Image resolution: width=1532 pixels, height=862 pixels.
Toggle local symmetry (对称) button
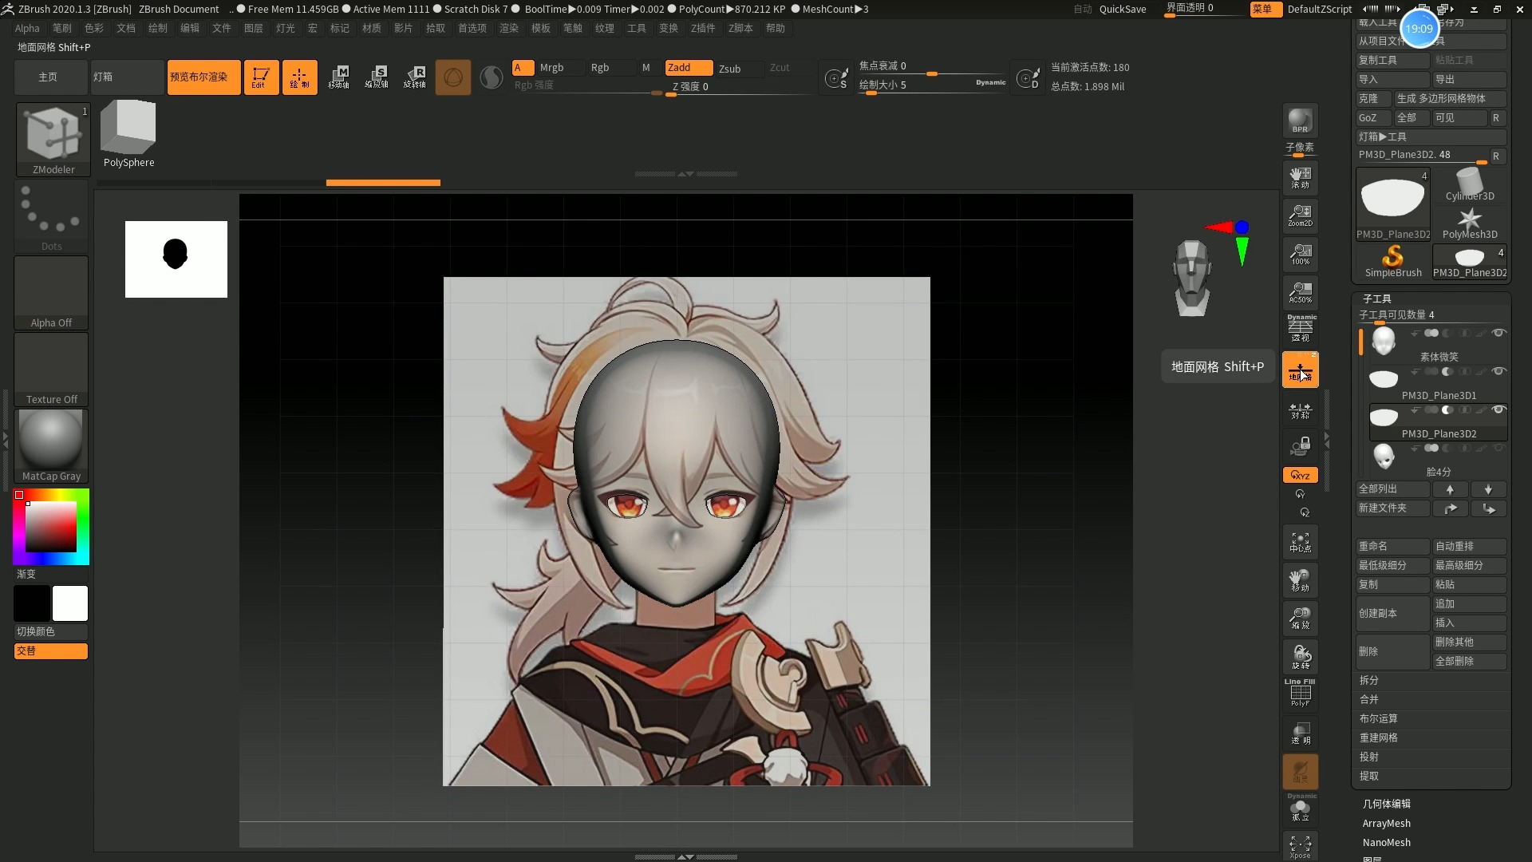tap(1300, 410)
